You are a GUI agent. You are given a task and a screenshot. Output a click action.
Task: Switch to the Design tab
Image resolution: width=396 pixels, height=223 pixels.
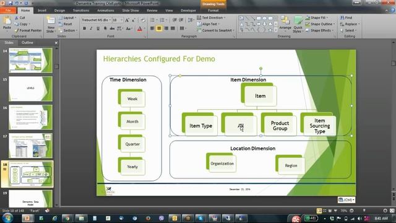pos(59,11)
